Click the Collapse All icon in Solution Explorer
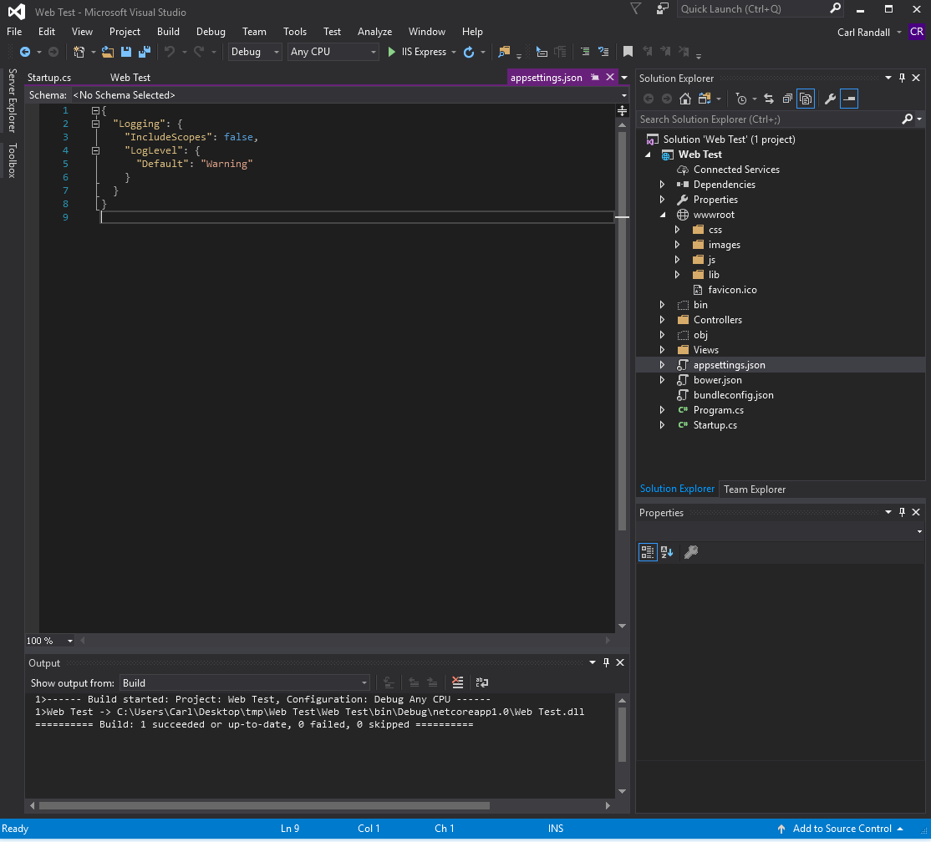This screenshot has height=842, width=931. click(787, 99)
